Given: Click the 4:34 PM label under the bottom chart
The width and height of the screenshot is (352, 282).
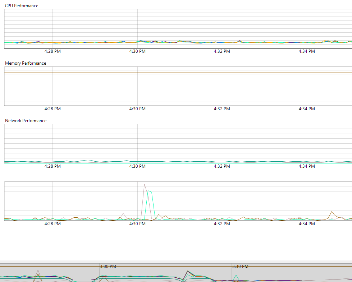Looking at the screenshot, I should (x=307, y=224).
